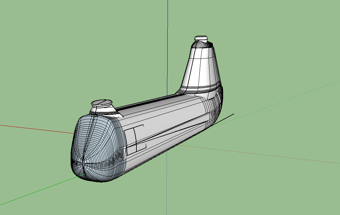The image size is (340, 215).
Task: Select the rear rotor hub cap
Action: point(201,38)
